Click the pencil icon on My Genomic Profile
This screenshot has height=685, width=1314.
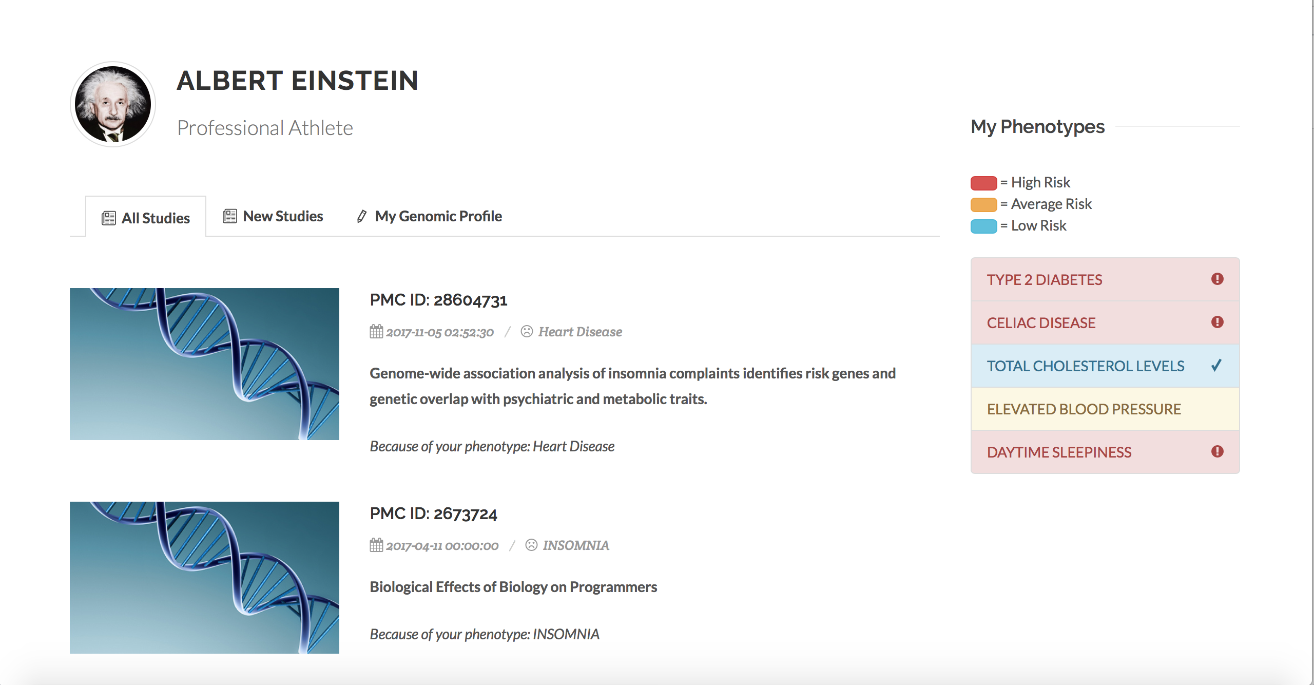point(362,216)
